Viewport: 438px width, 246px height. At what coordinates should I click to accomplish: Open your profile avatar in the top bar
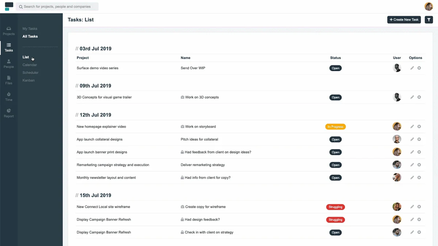[x=429, y=6]
